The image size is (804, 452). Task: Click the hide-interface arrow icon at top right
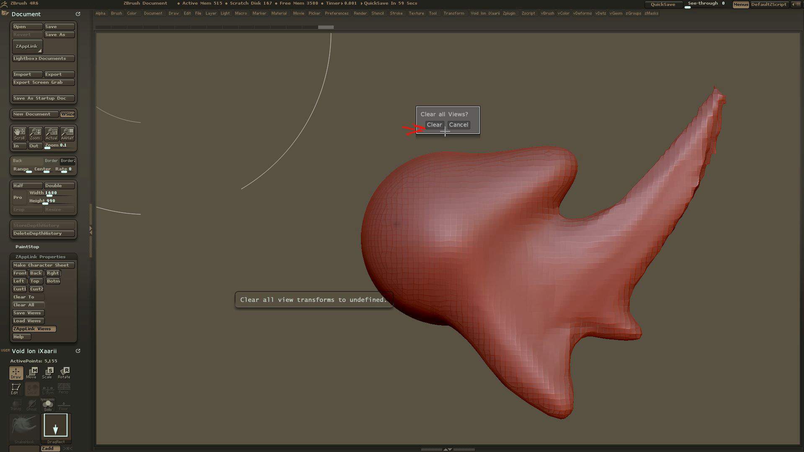pos(796,4)
